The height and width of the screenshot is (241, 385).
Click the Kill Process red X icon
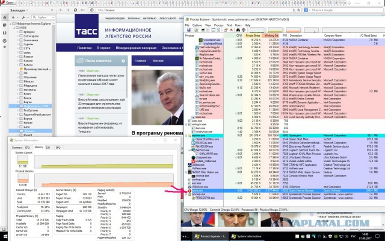231,30
